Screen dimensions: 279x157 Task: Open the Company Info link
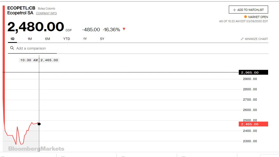tap(46, 13)
